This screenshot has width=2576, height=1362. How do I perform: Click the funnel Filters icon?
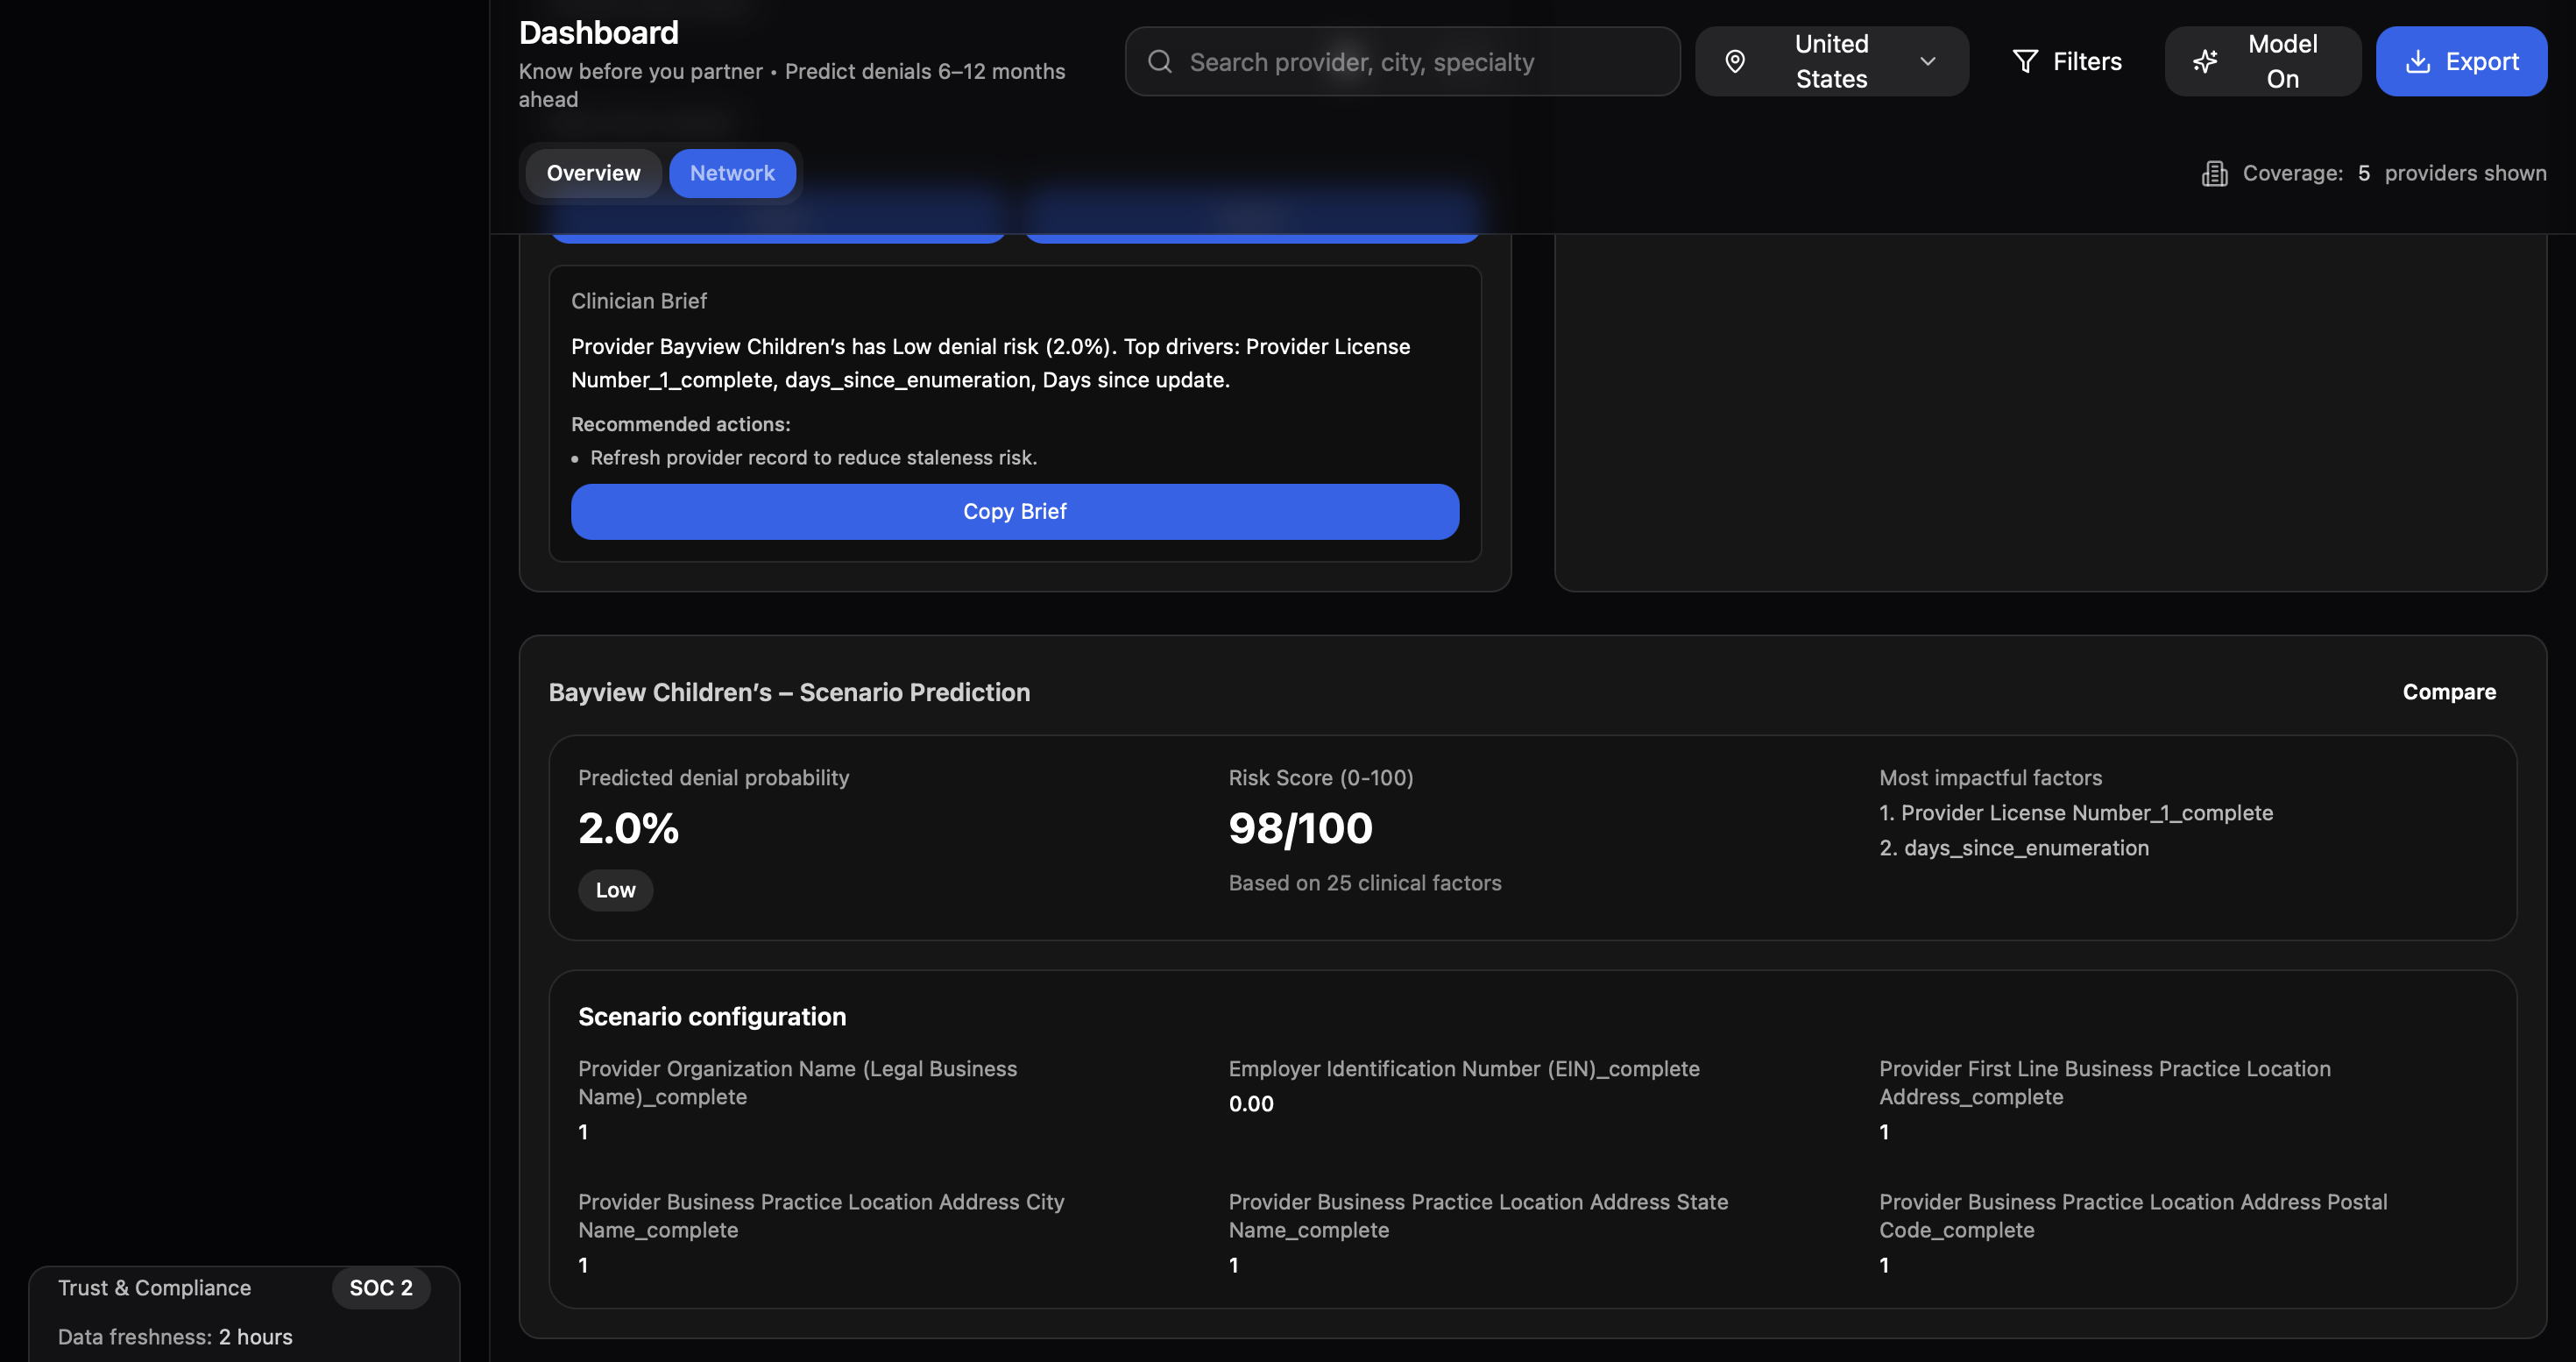tap(2025, 62)
